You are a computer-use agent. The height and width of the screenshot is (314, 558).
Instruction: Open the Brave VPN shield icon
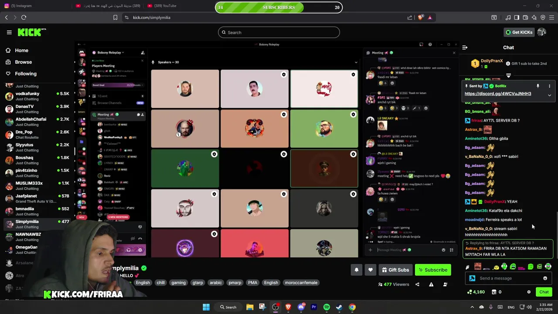pyautogui.click(x=543, y=17)
